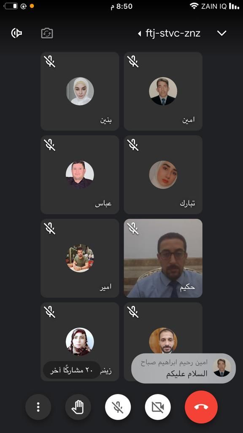Show the ٢٠ مشاركًا آخر participants list
243x433 pixels.
[x=72, y=370]
